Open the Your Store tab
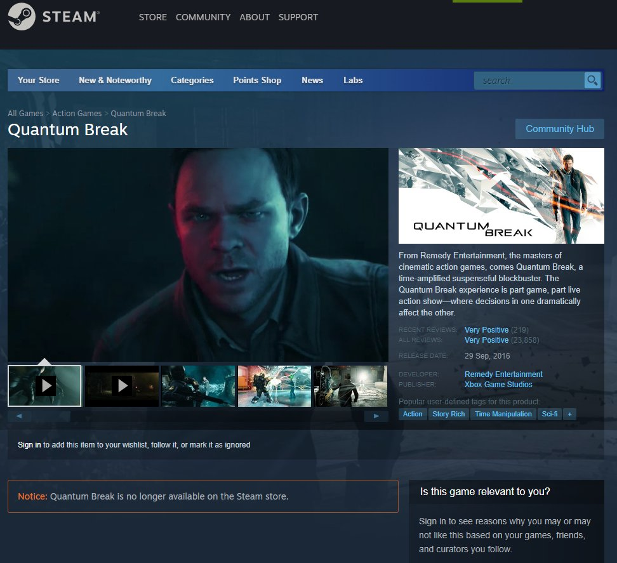 [39, 80]
